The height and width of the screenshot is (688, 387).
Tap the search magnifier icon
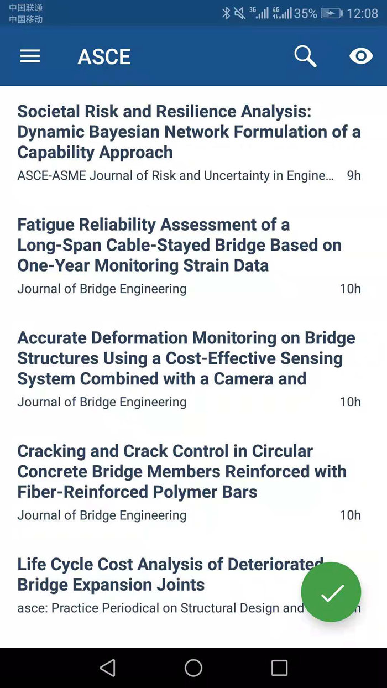[305, 56]
